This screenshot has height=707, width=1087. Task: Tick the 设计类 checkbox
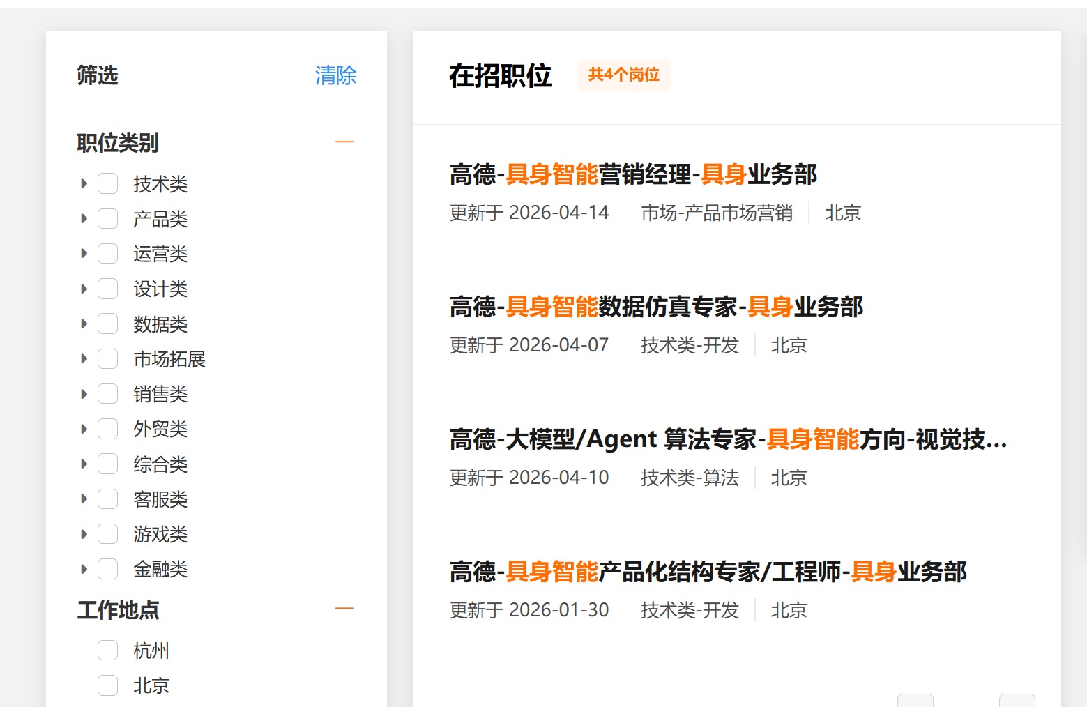tap(107, 289)
